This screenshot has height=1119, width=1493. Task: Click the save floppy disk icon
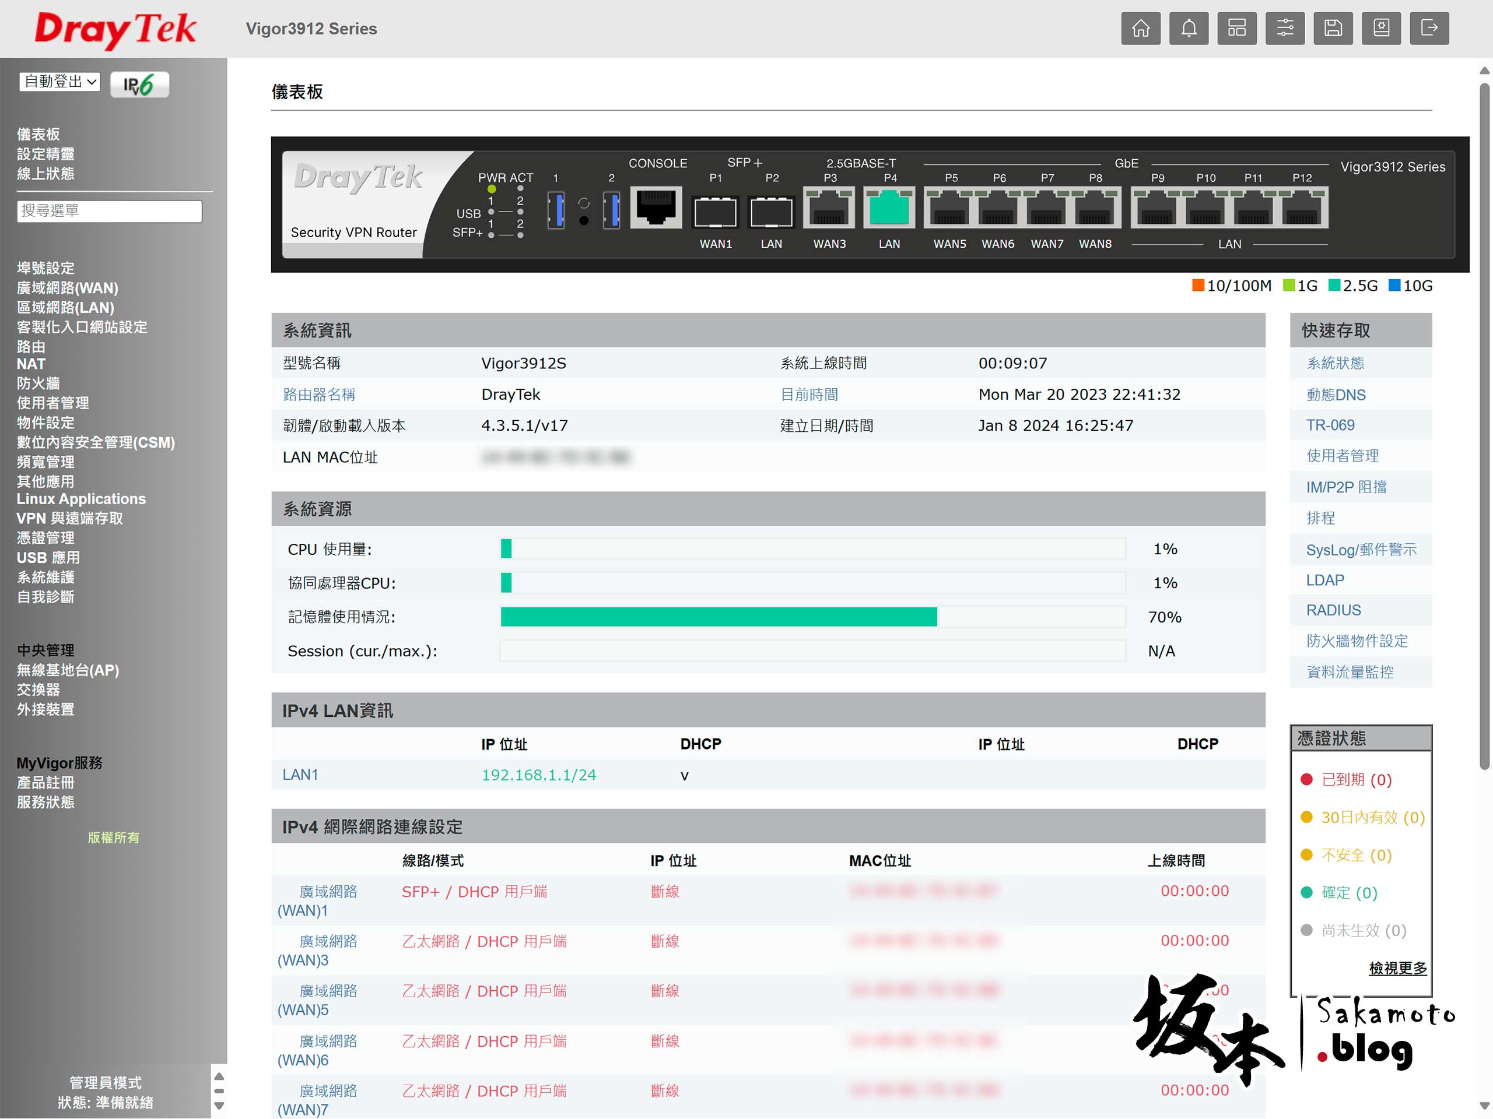pos(1333,29)
